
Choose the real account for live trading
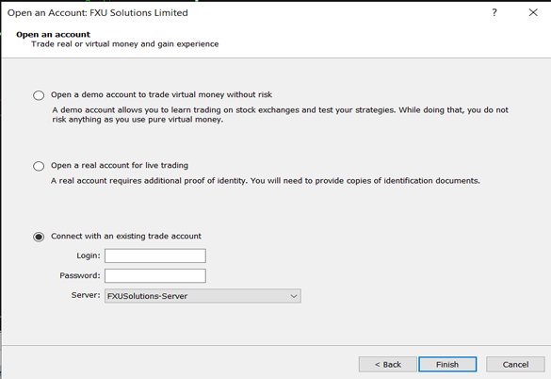pyautogui.click(x=39, y=166)
